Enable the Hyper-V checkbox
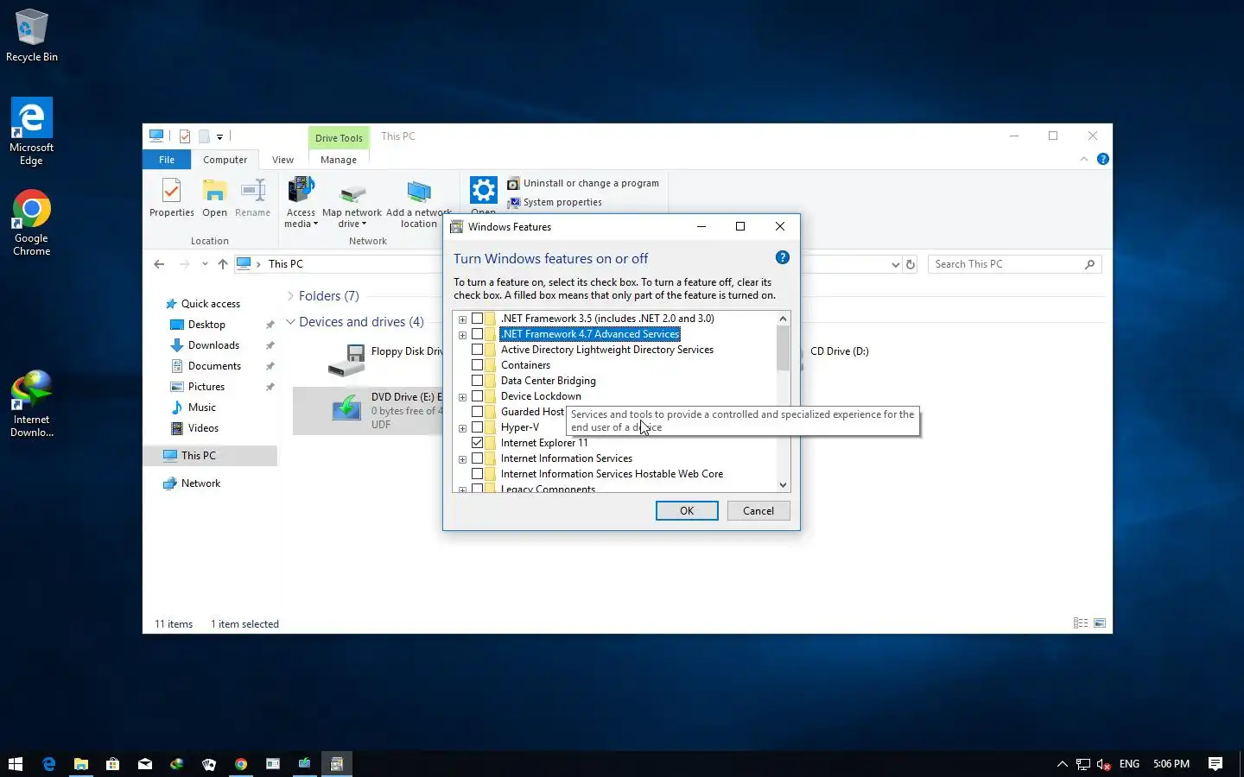 pos(477,427)
